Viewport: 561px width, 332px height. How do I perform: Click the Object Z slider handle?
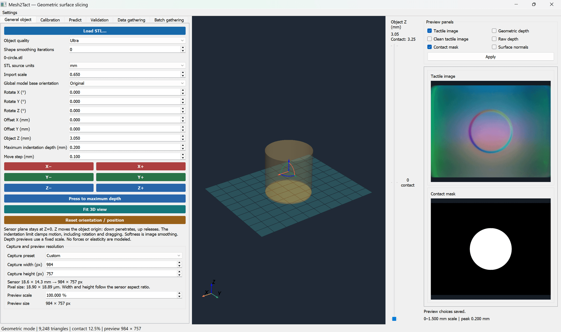pos(394,319)
